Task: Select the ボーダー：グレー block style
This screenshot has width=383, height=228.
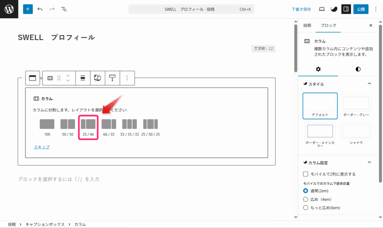Action: tap(356, 106)
